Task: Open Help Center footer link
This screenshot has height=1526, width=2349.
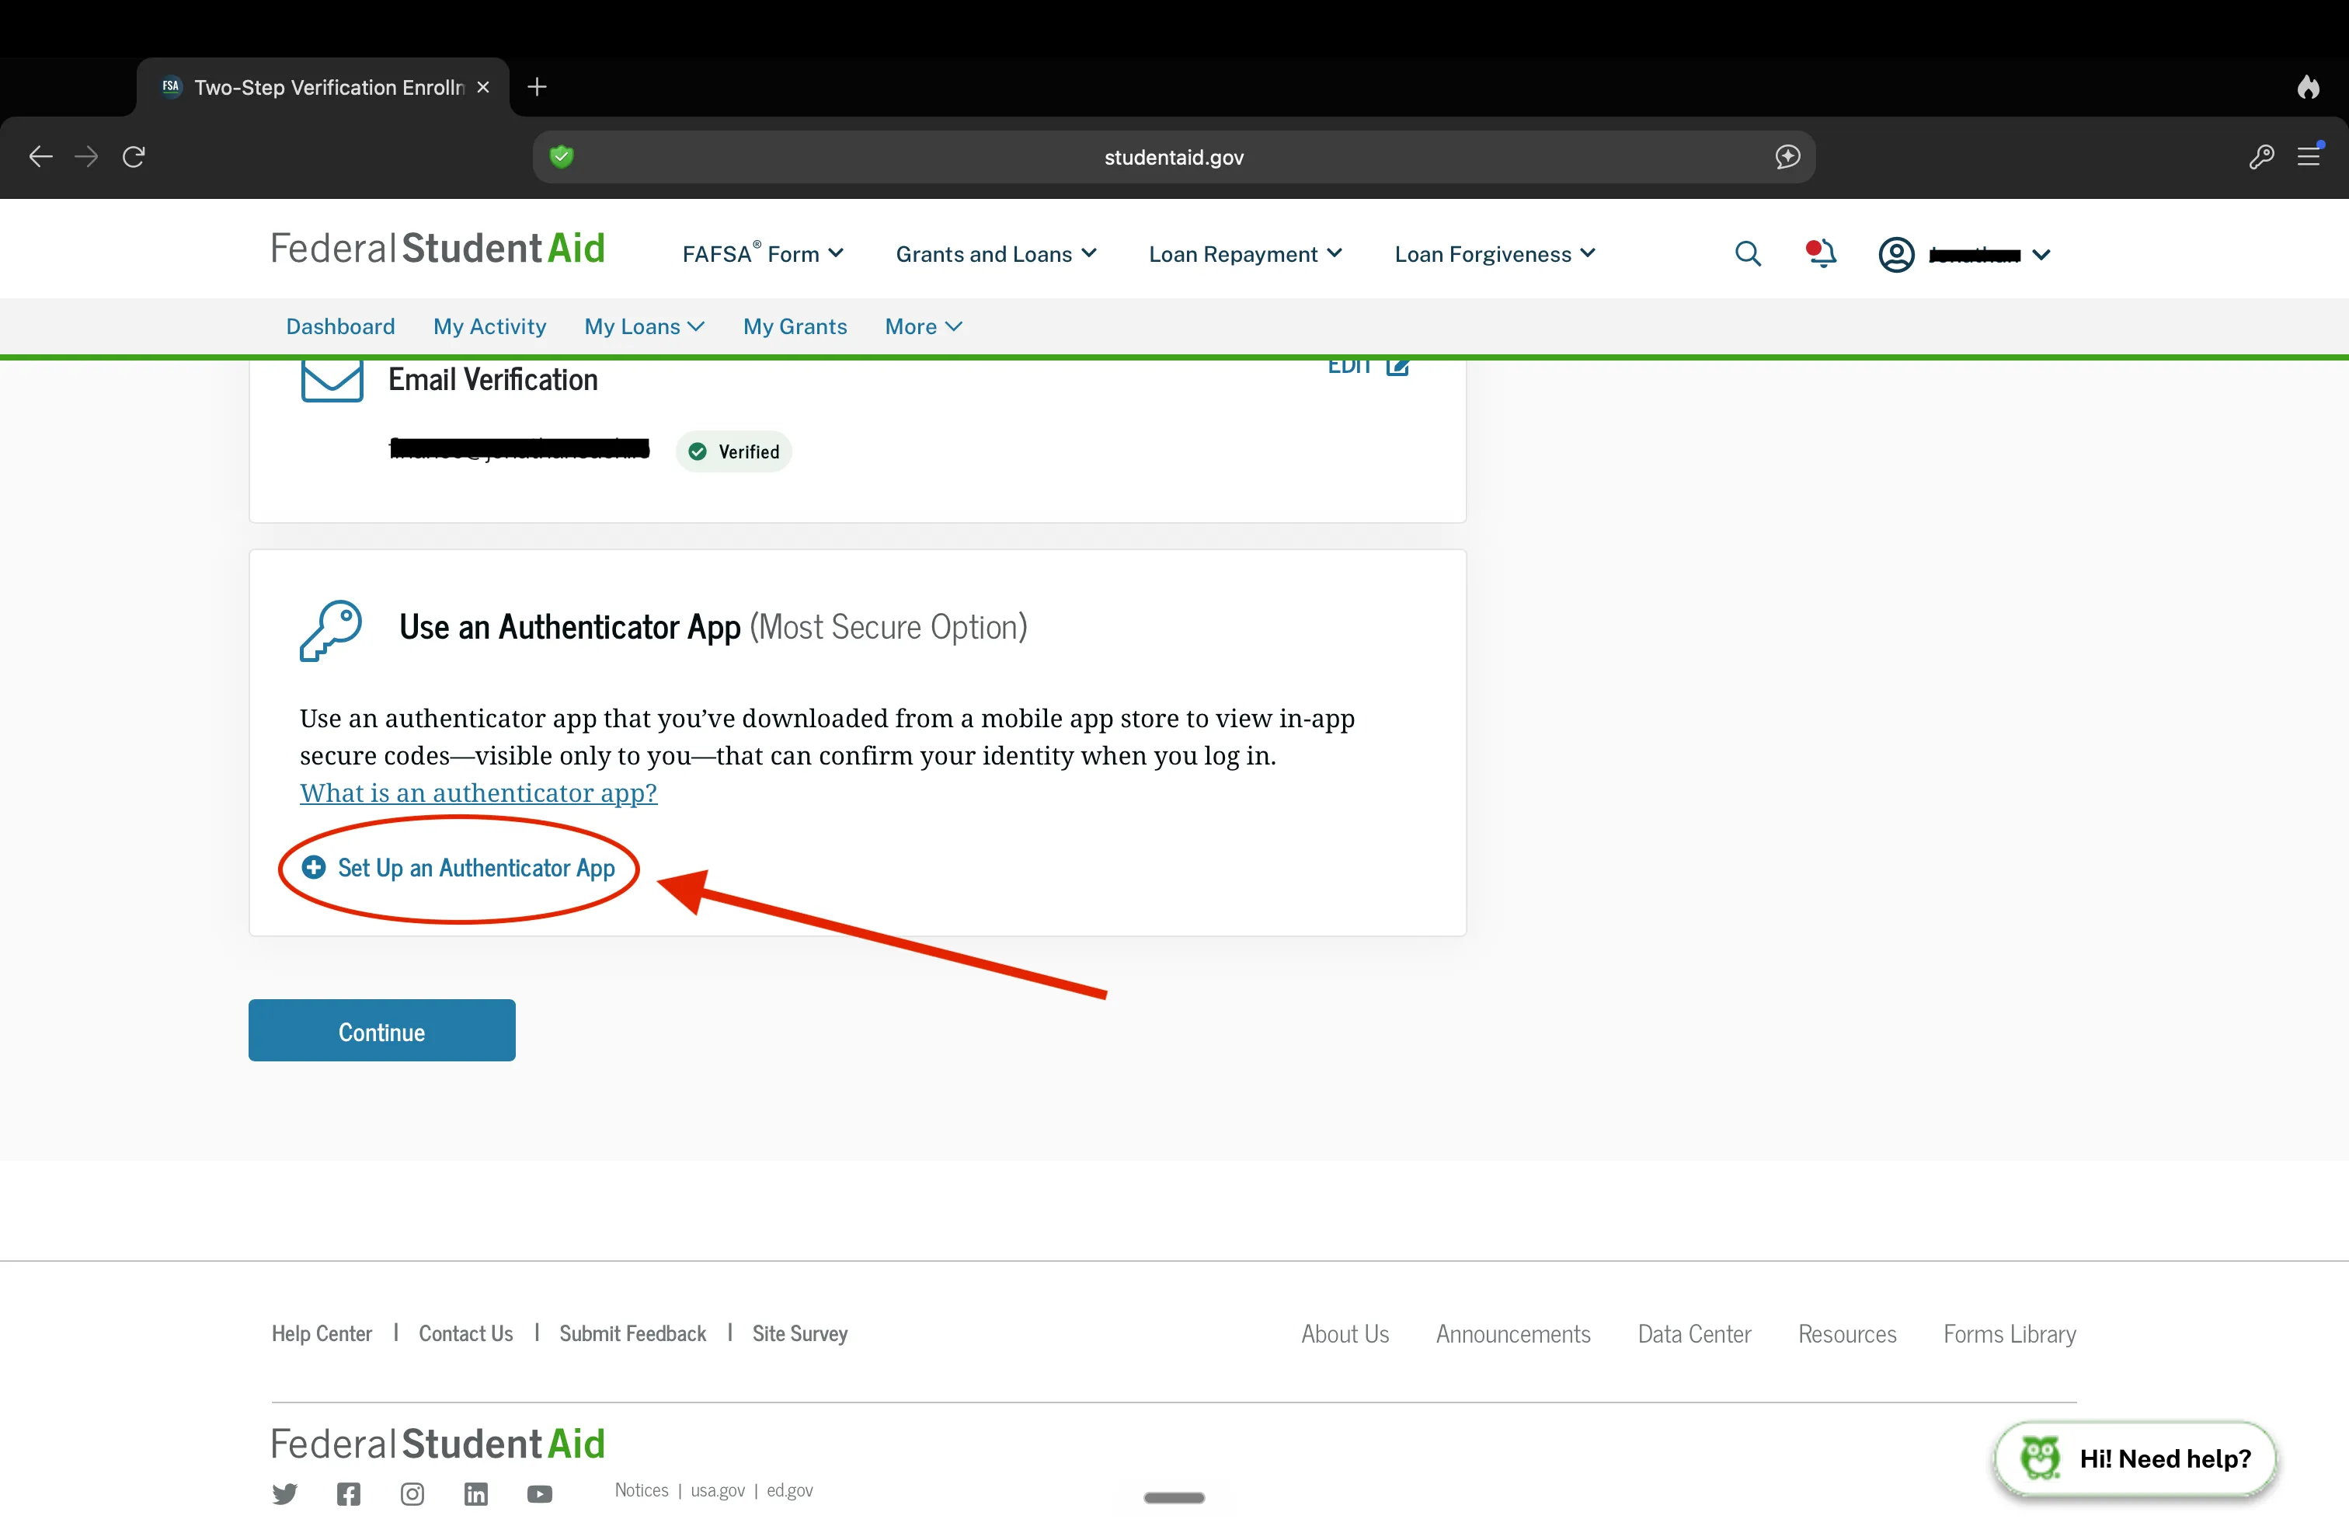Action: pos(322,1333)
